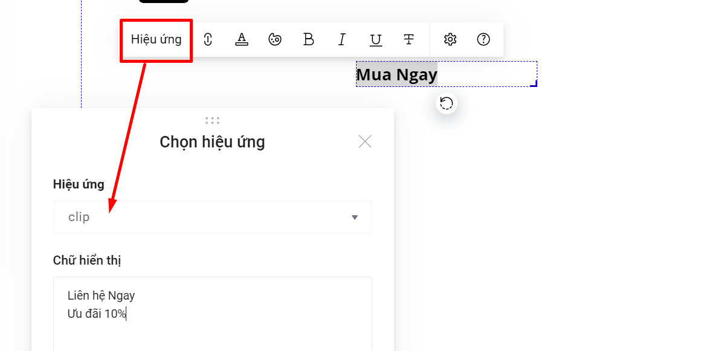Open the settings gear in toolbar
The height and width of the screenshot is (351, 712).
(x=450, y=40)
